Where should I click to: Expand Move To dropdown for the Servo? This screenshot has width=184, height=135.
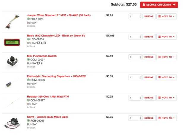pyautogui.click(x=166, y=118)
